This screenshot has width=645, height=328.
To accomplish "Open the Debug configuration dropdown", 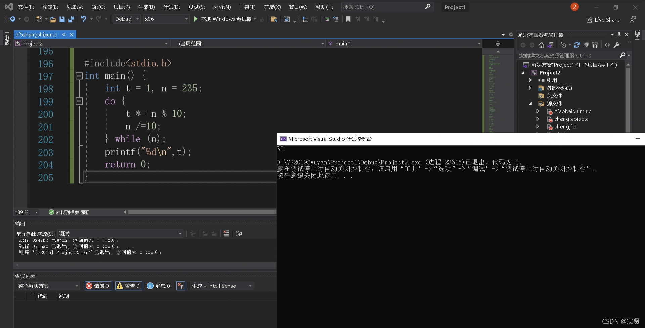I will [x=127, y=19].
